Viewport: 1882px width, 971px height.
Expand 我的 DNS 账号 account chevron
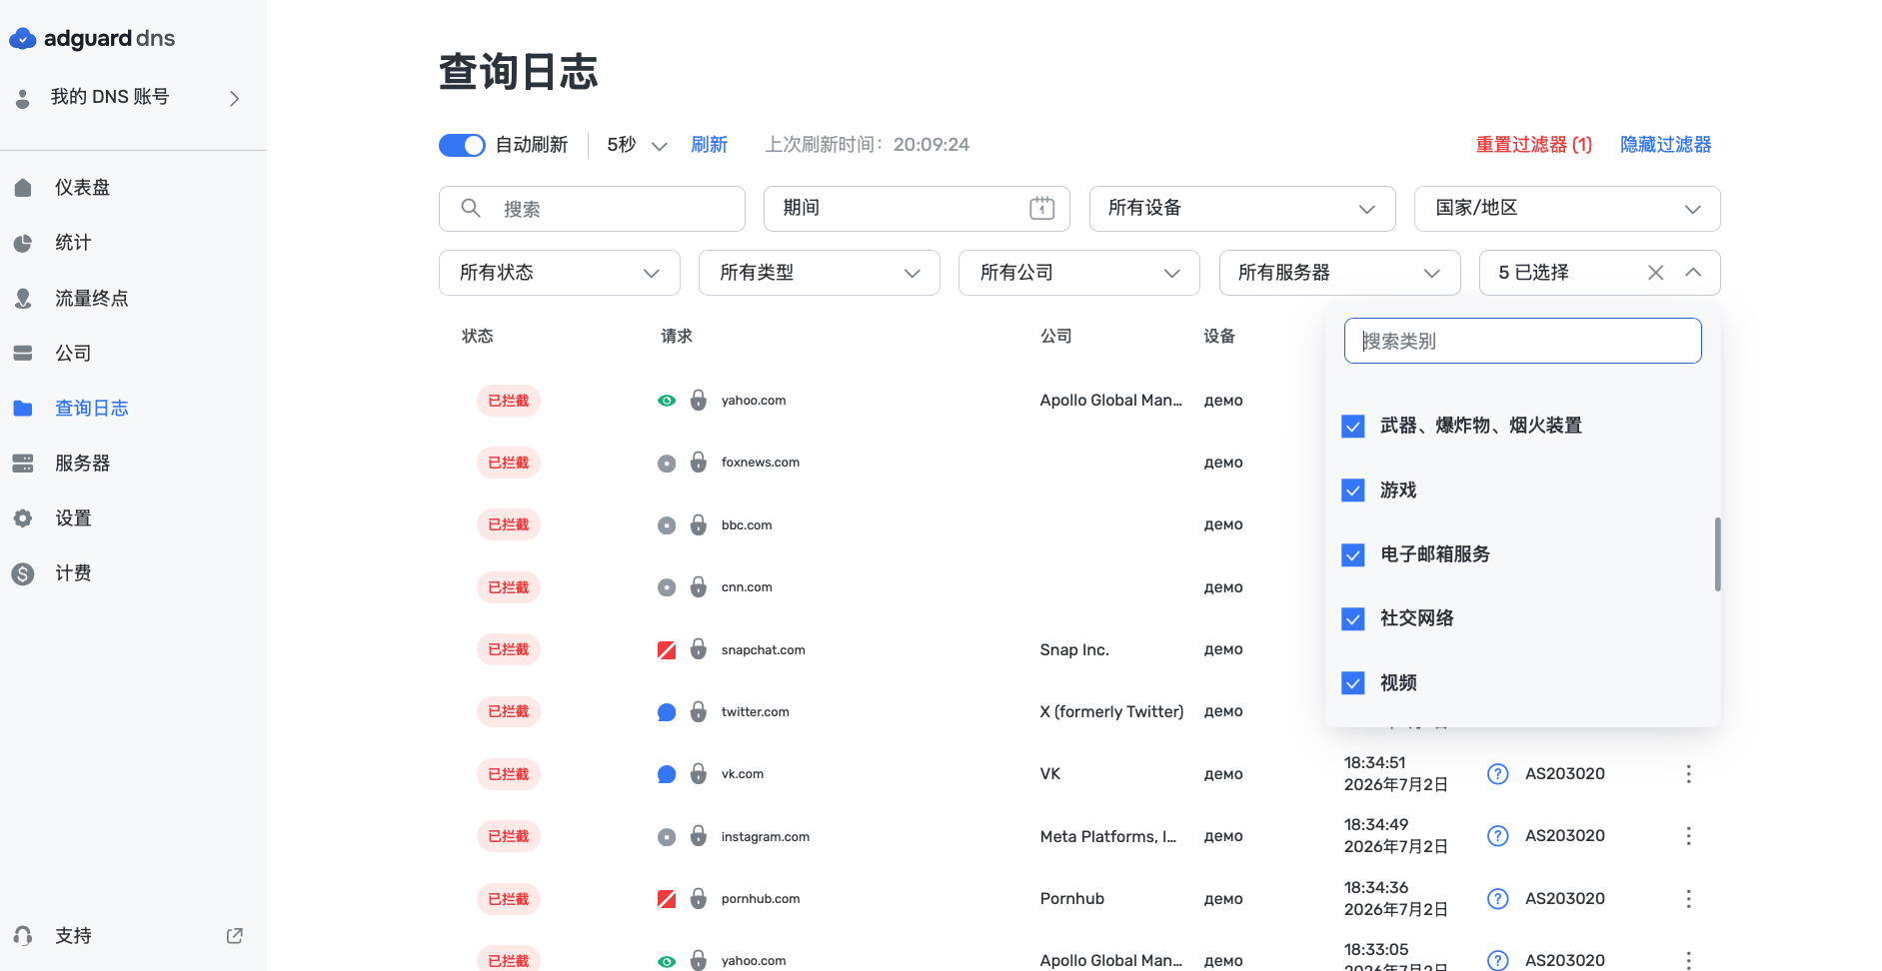coord(235,98)
